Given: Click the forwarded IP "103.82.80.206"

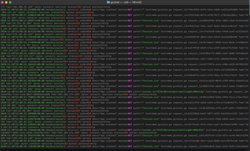Looking at the screenshot, I should 22,111.
